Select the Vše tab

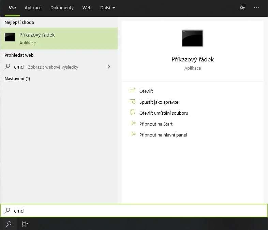click(12, 8)
